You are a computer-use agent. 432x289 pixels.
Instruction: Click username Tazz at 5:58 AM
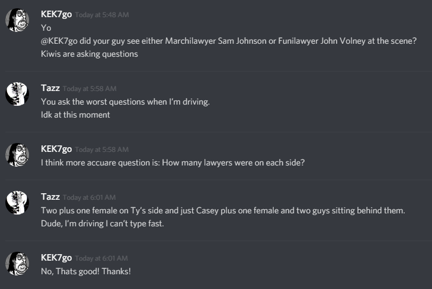50,88
